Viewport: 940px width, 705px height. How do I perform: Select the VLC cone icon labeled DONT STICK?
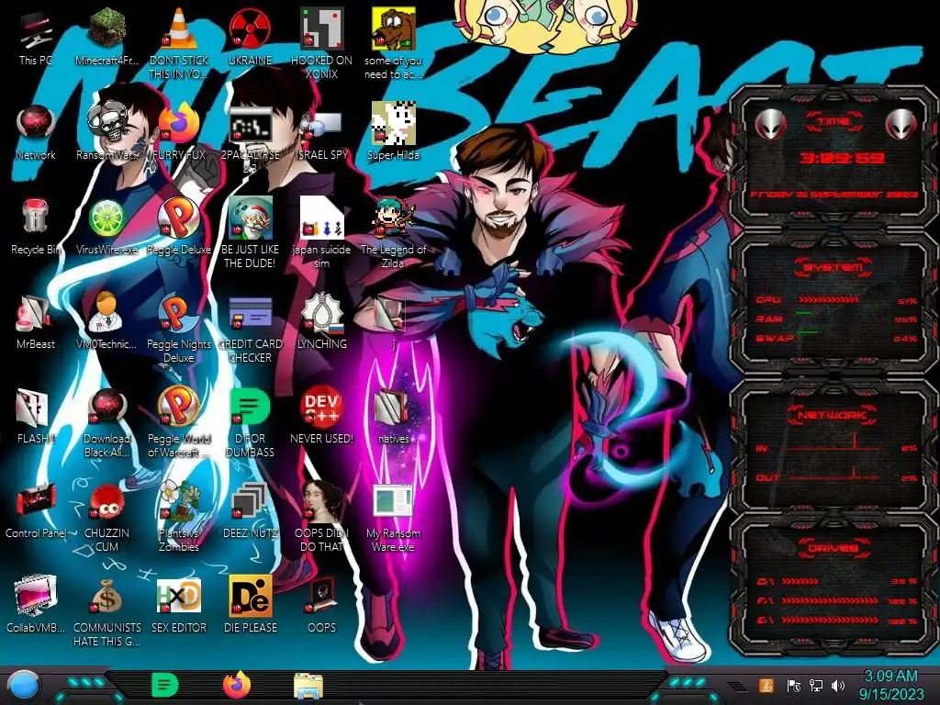(179, 43)
